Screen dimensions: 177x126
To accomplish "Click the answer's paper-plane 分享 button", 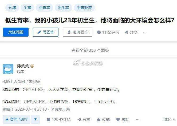I will point(84,120).
